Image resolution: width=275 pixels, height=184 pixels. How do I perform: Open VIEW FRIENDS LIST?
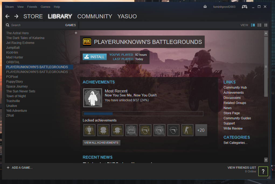[242, 168]
